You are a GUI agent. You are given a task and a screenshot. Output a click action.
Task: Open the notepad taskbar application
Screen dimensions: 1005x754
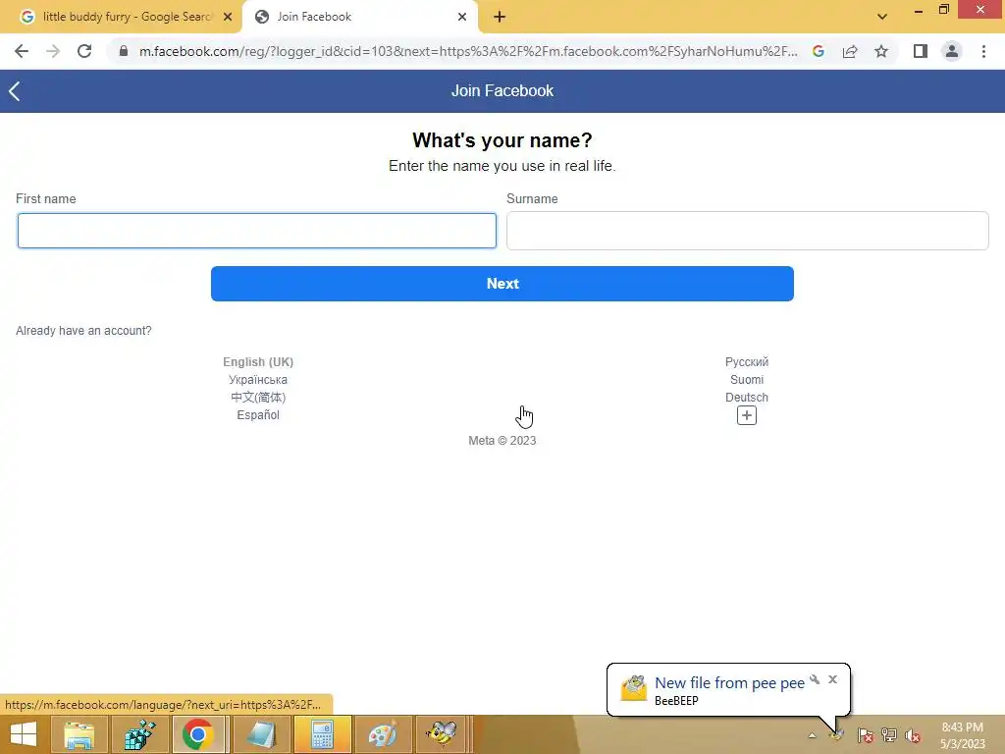(260, 734)
